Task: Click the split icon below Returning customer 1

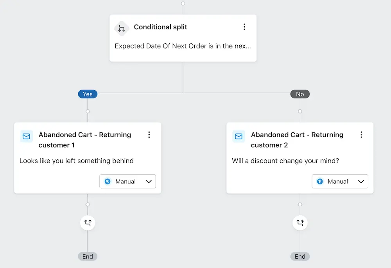Action: pos(88,223)
